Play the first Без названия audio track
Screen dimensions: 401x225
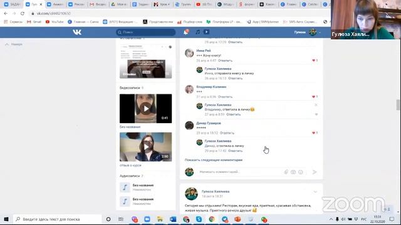click(125, 187)
